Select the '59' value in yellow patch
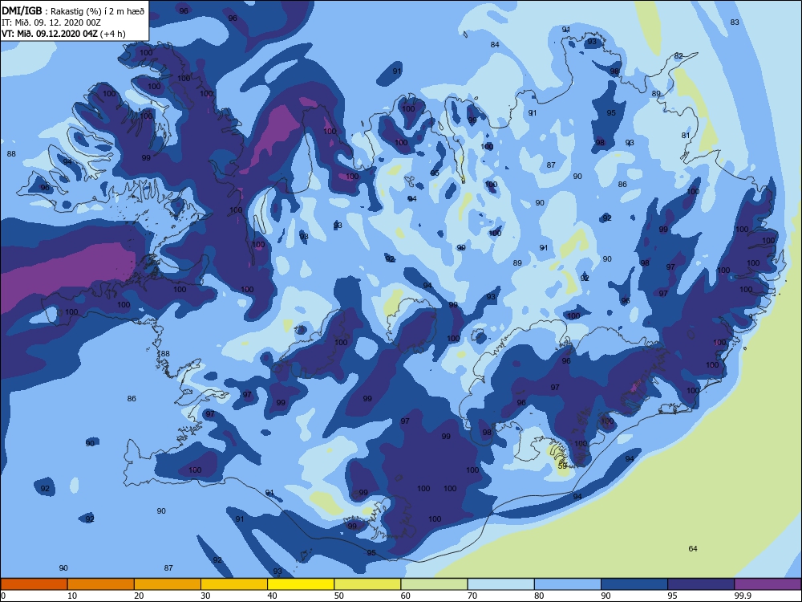This screenshot has width=802, height=602. [562, 466]
